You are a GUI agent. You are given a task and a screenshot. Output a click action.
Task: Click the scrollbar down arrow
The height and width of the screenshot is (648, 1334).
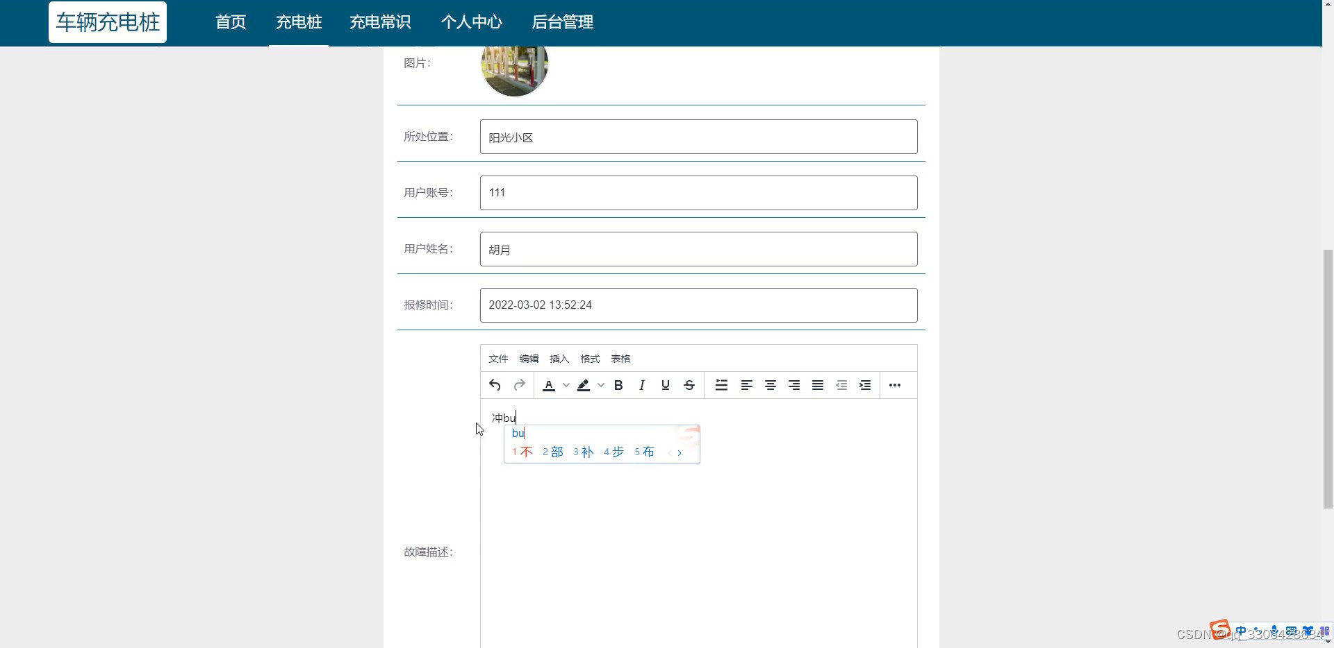1328,642
